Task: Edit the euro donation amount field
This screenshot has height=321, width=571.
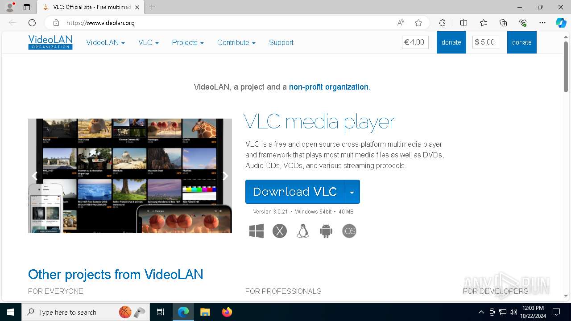Action: pyautogui.click(x=415, y=42)
